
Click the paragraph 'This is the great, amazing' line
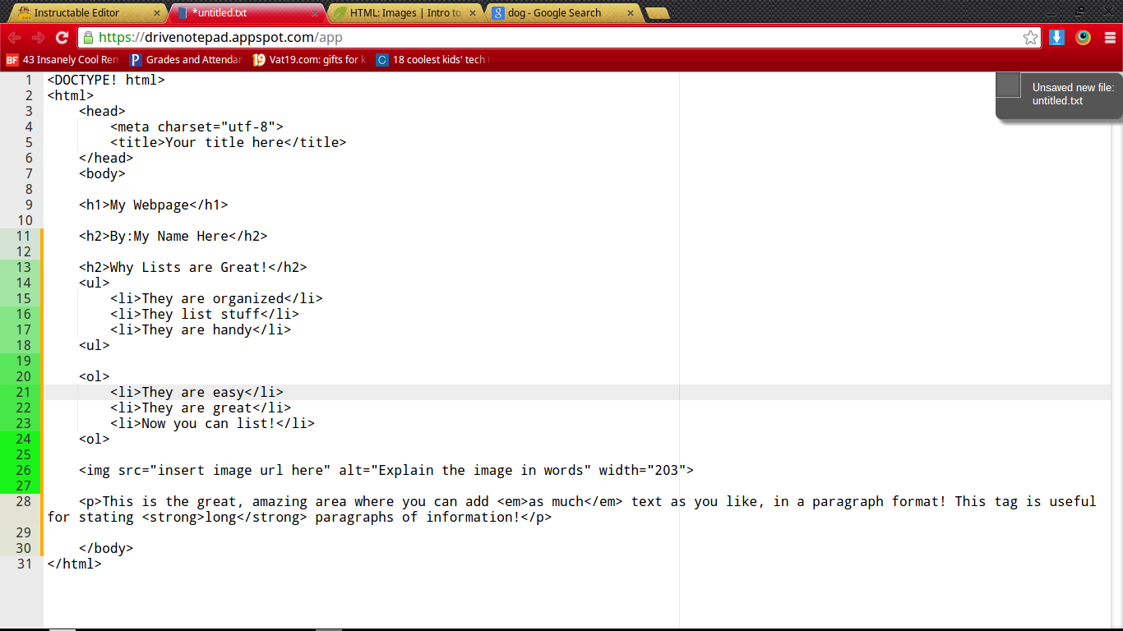click(588, 502)
